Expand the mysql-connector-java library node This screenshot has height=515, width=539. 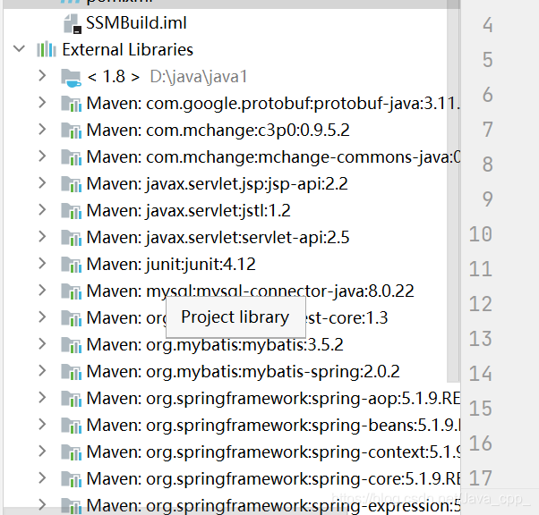(x=42, y=290)
